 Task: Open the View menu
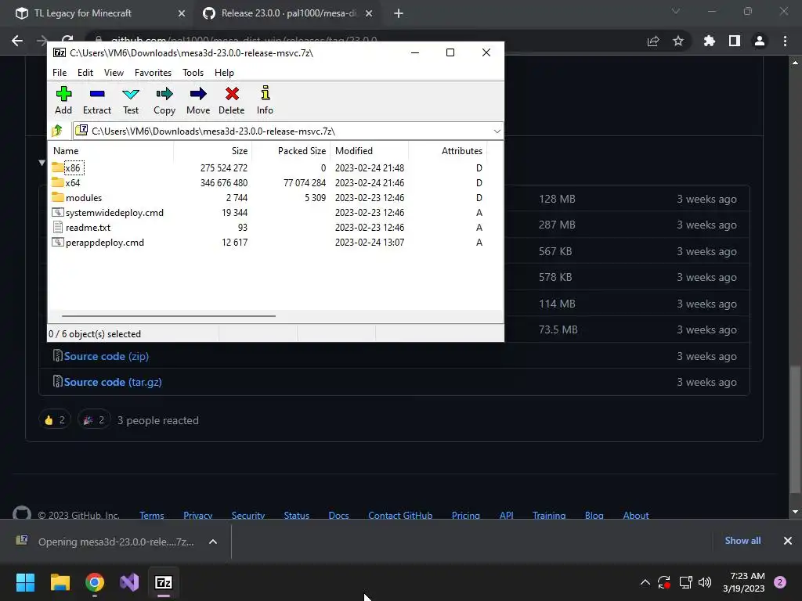(x=114, y=73)
